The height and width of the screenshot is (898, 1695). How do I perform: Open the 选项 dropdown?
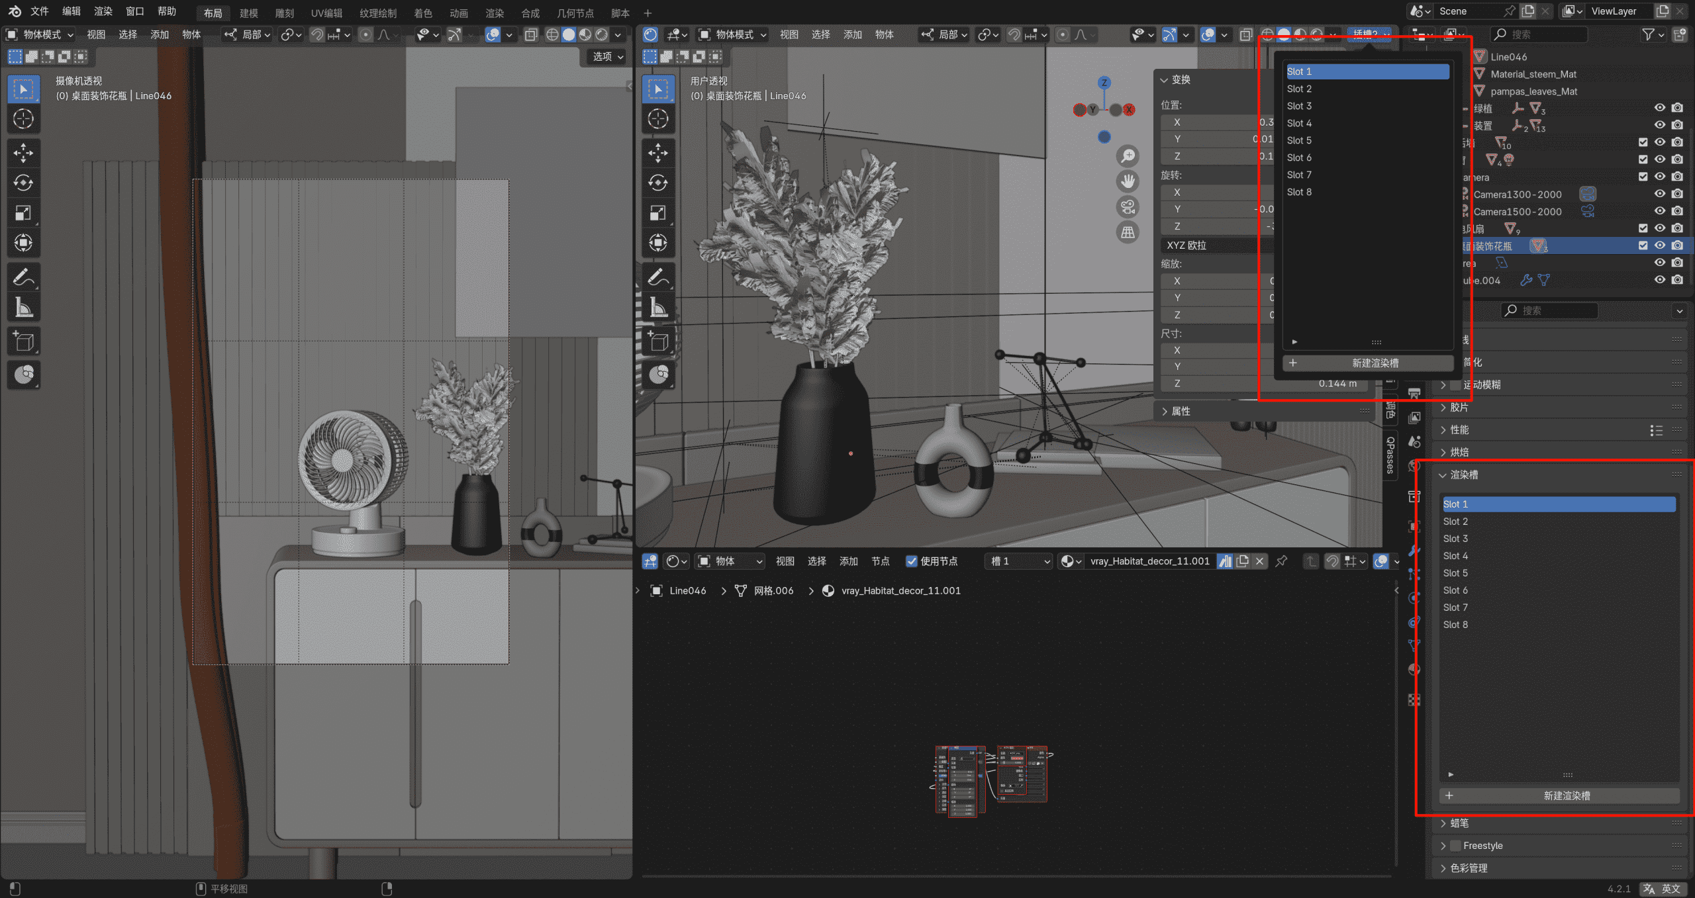pyautogui.click(x=607, y=57)
